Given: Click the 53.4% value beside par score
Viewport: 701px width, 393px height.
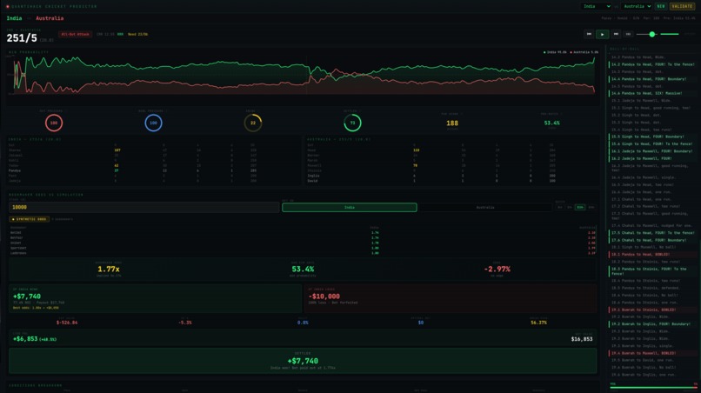Looking at the screenshot, I should [x=551, y=123].
